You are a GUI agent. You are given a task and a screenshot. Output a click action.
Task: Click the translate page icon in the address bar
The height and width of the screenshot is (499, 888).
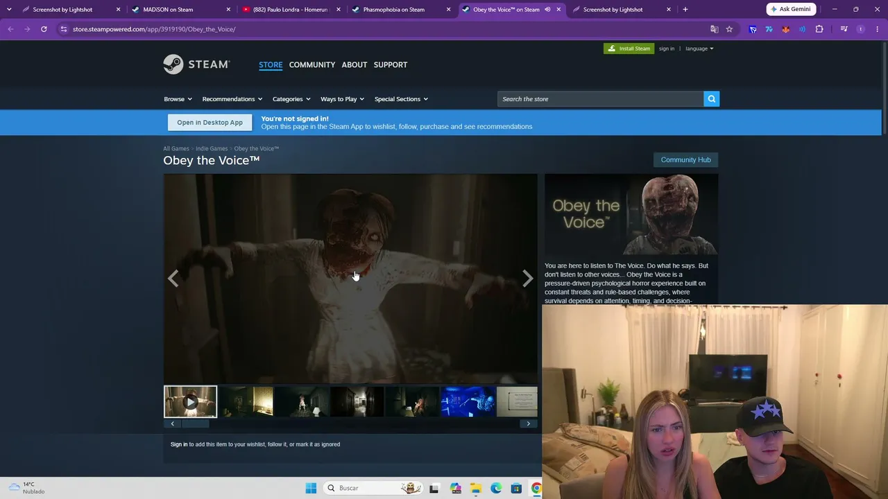coord(714,29)
